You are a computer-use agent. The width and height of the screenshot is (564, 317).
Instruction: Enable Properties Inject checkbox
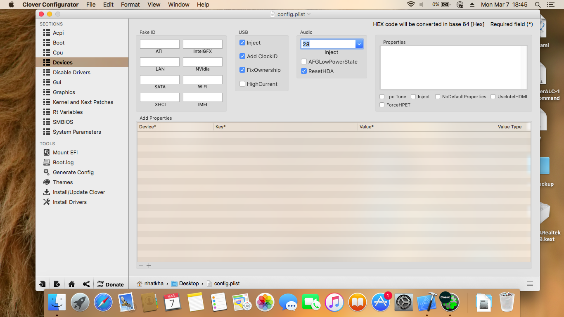point(413,97)
